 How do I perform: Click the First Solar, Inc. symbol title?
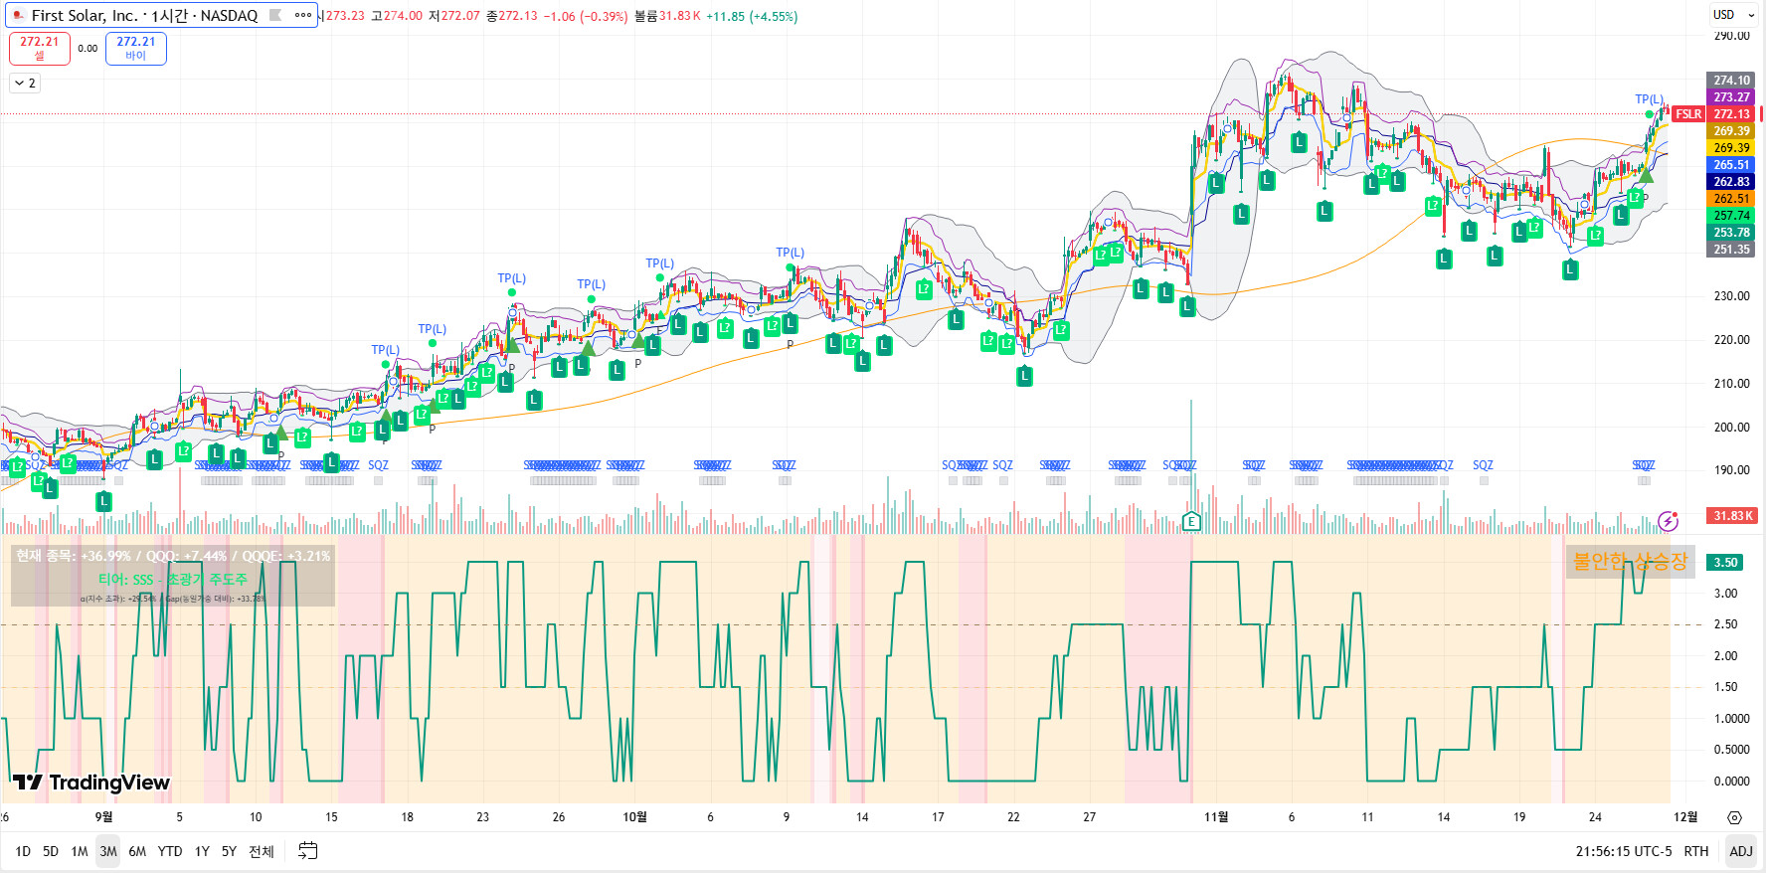point(144,15)
